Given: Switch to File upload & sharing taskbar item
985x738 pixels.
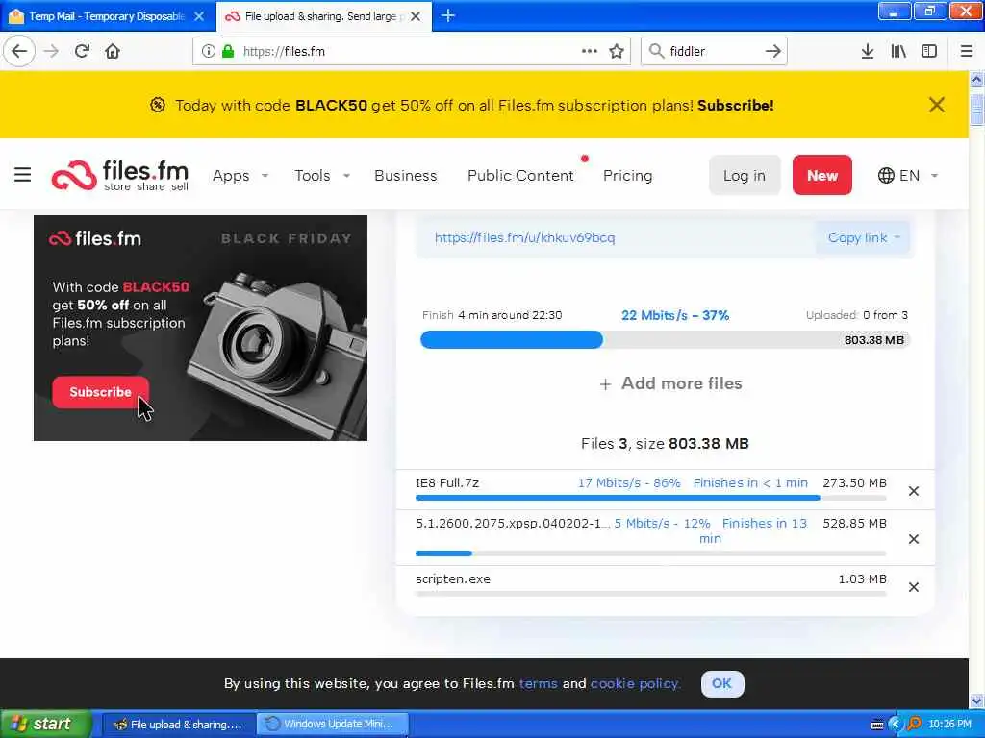Looking at the screenshot, I should (x=179, y=725).
